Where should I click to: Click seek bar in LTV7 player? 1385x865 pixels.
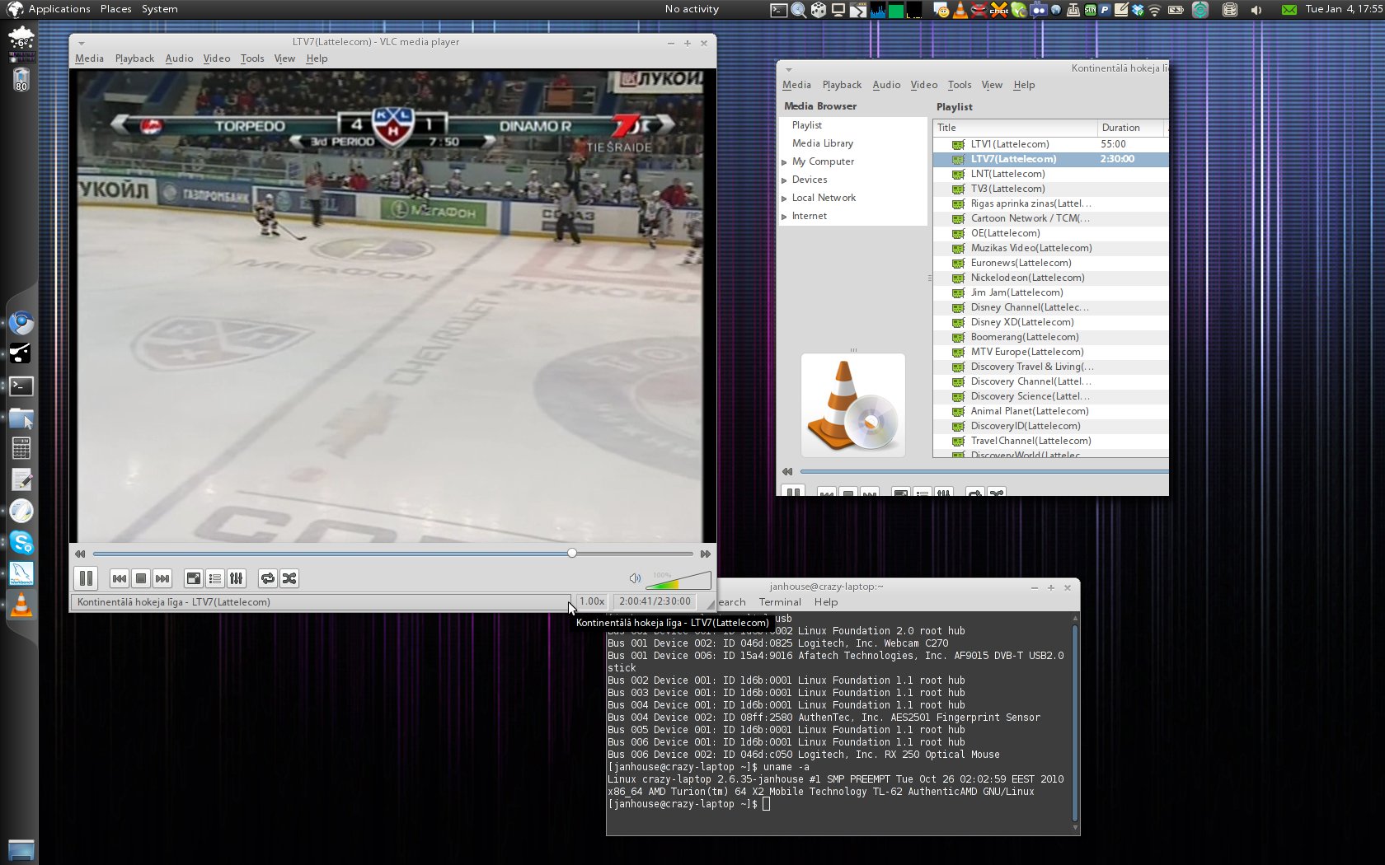point(392,554)
